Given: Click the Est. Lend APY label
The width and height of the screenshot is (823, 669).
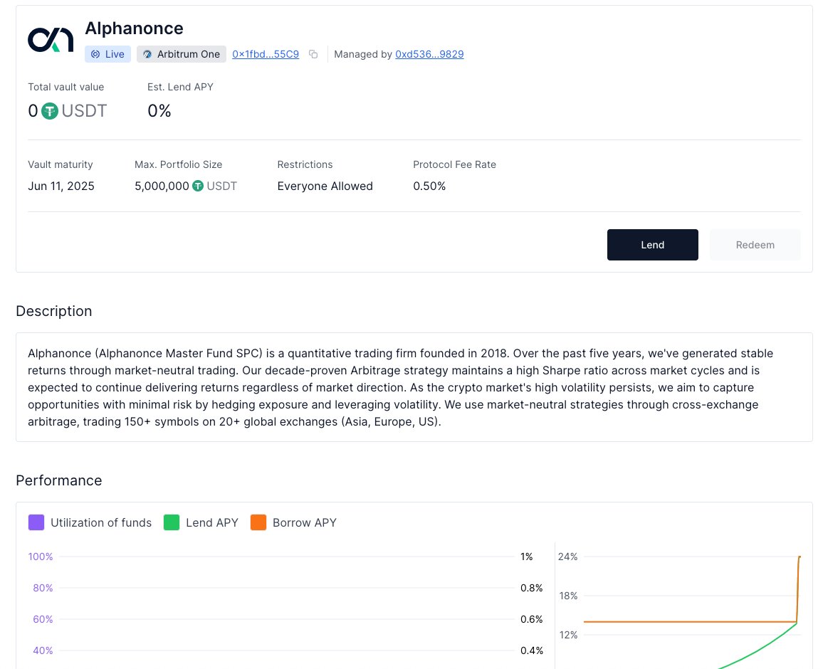Looking at the screenshot, I should (181, 87).
